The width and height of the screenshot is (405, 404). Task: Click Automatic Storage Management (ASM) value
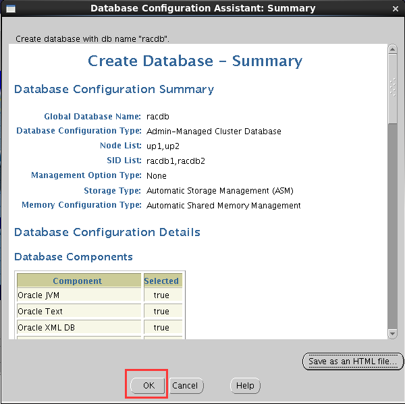[220, 191]
